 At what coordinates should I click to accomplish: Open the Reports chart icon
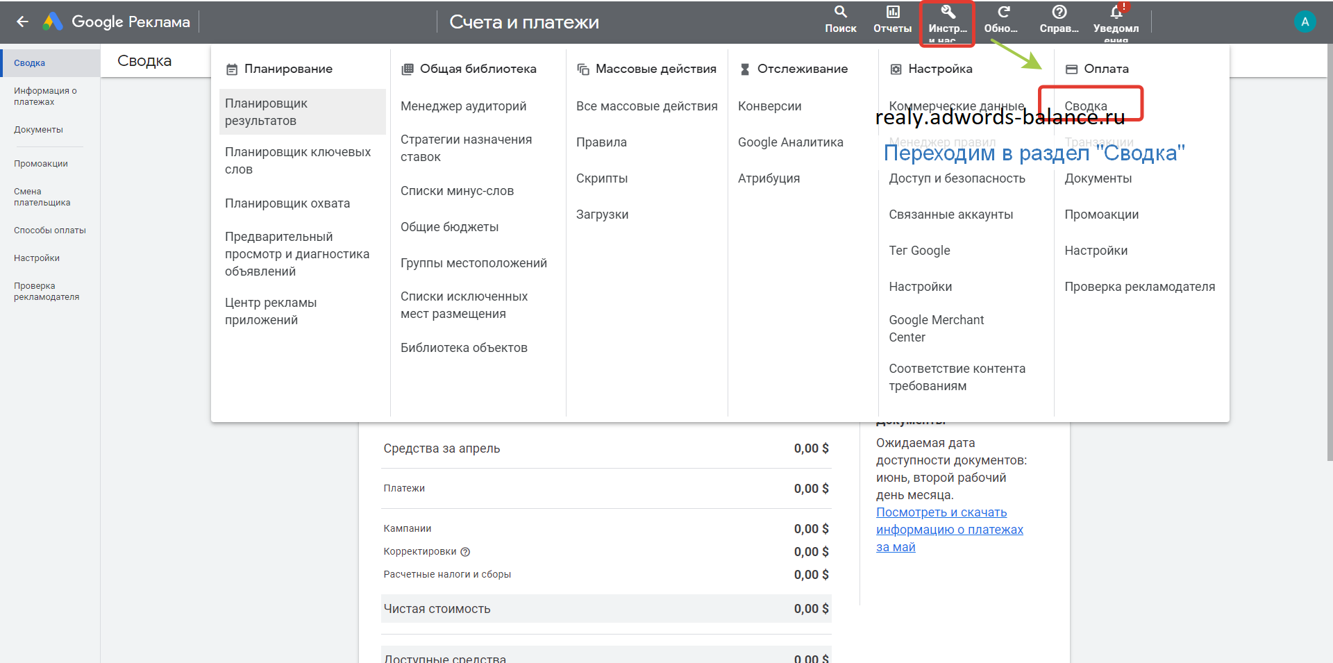(892, 12)
